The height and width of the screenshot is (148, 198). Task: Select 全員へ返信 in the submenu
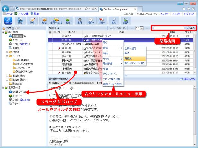(135, 48)
